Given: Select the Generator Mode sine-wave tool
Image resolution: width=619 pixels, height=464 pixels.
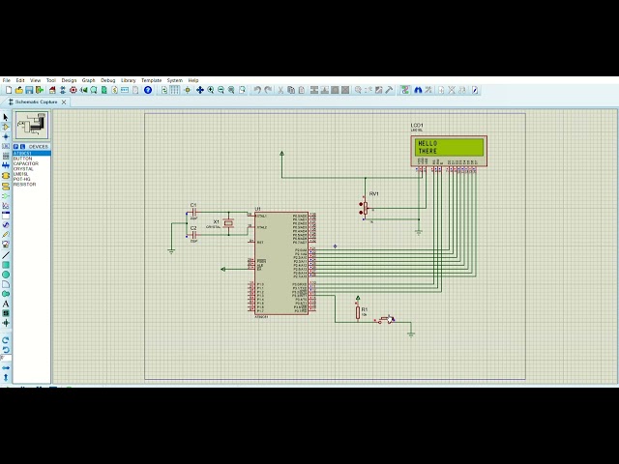Looking at the screenshot, I should pos(6,225).
